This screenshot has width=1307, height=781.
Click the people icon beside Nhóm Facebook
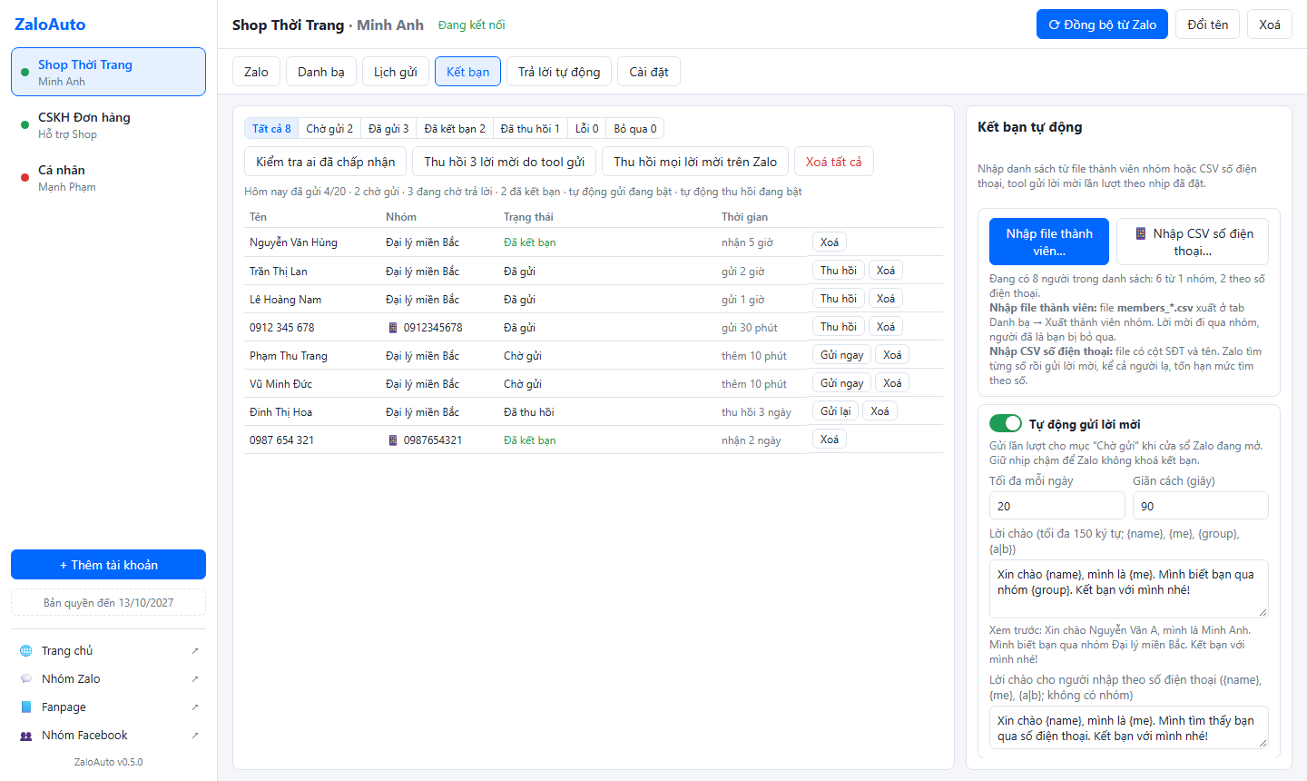[25, 736]
